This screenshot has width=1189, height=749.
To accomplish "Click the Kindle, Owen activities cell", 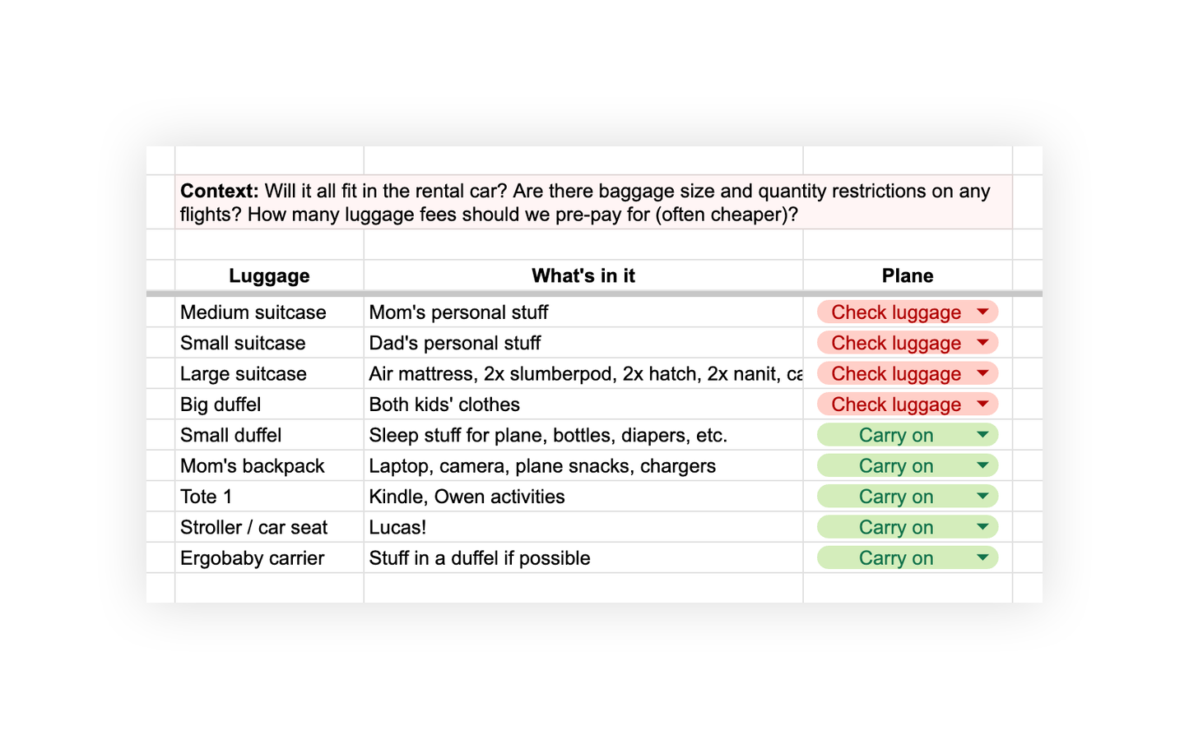I will point(583,497).
